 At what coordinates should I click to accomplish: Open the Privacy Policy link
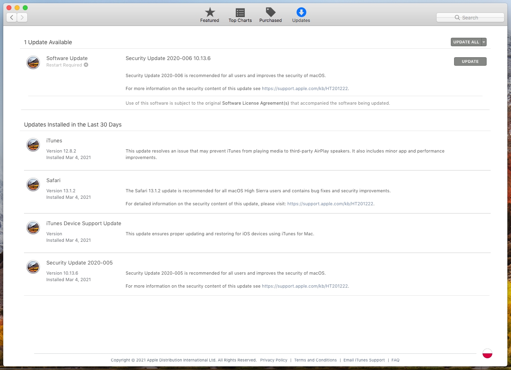tap(274, 360)
